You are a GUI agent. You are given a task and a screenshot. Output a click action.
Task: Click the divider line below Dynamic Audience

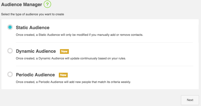pos(104,66)
